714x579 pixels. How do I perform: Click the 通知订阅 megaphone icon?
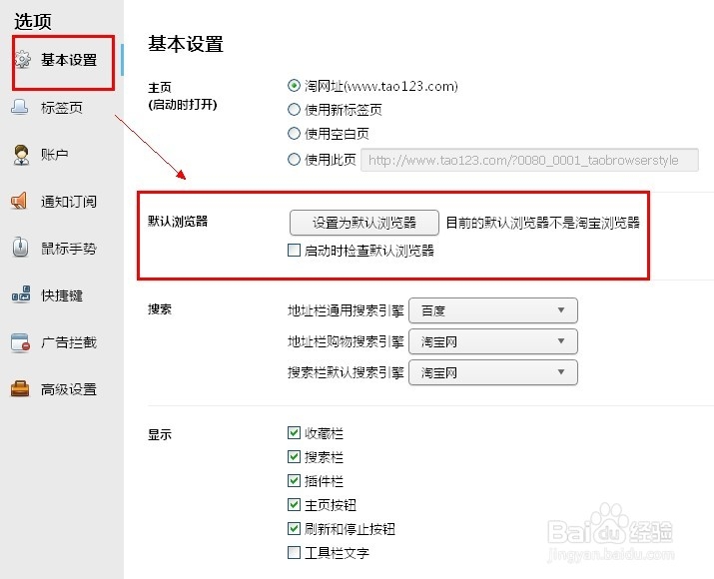click(20, 201)
